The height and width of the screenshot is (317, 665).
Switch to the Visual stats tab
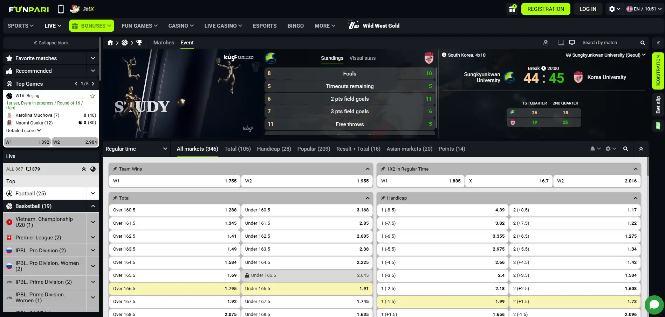[x=362, y=58]
